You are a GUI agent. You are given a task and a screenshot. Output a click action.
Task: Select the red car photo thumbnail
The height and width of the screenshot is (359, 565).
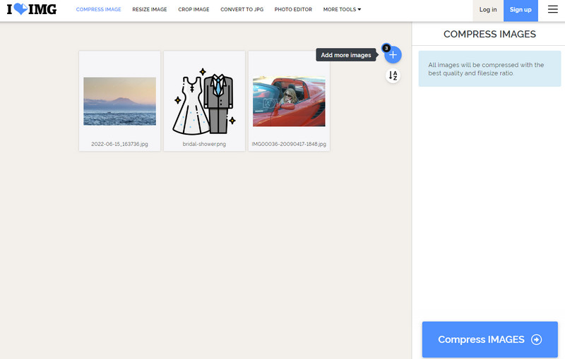coord(289,101)
